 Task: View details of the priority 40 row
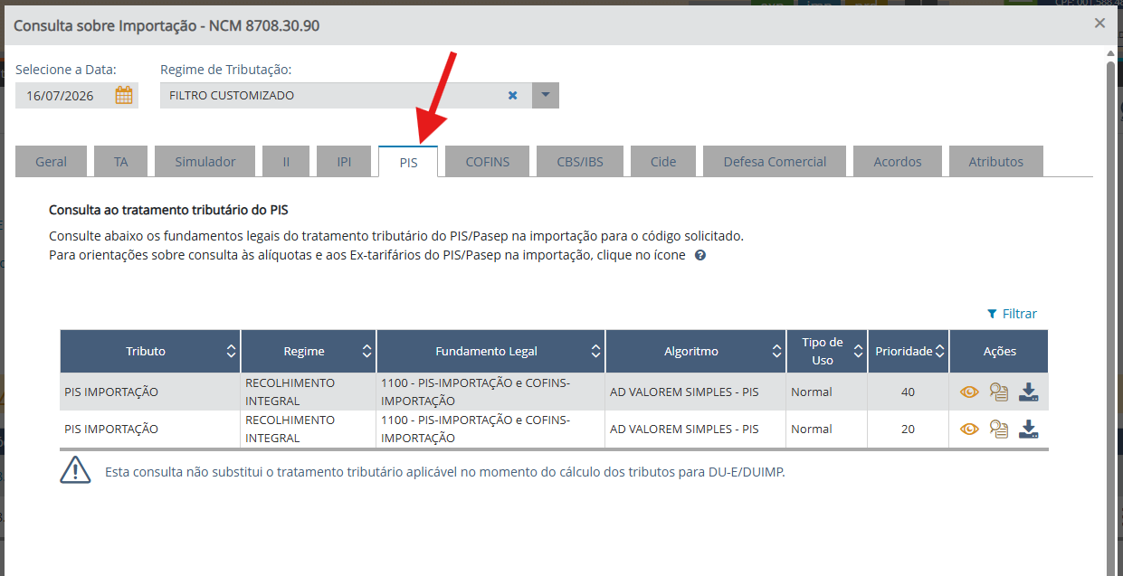pyautogui.click(x=969, y=392)
